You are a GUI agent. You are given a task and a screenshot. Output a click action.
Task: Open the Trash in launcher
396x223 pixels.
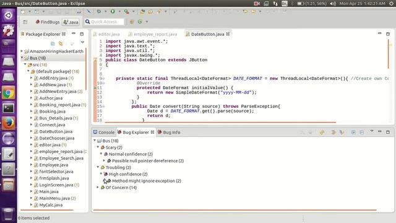[8, 214]
